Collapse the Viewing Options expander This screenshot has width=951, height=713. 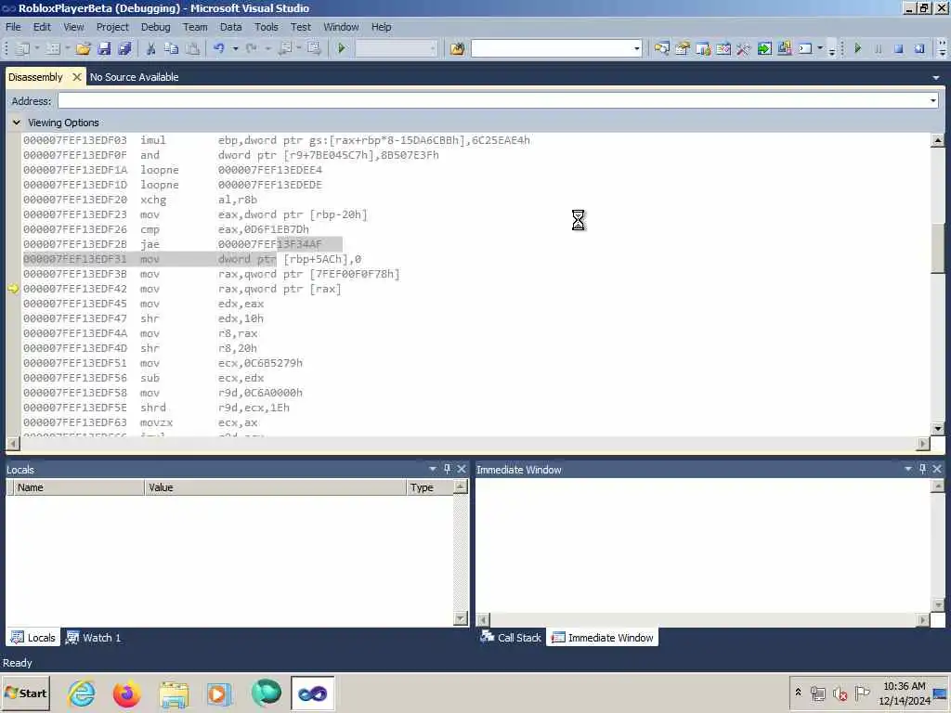(17, 123)
